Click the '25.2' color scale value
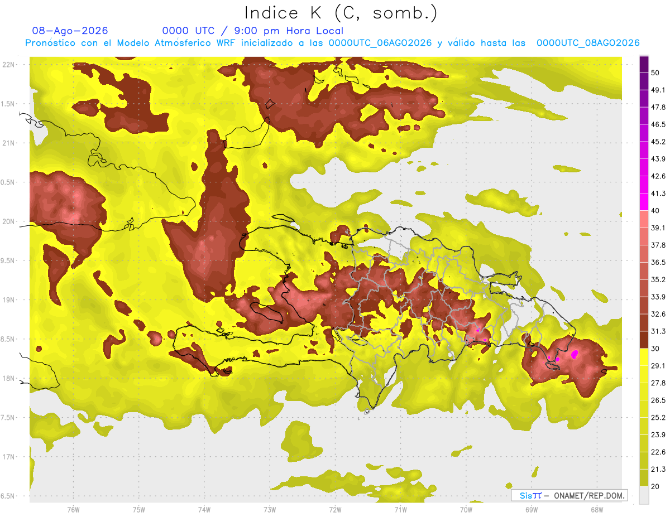This screenshot has width=670, height=517. [658, 417]
